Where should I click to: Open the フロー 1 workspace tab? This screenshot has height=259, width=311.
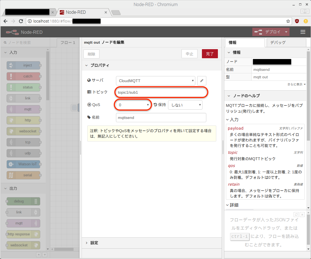[68, 43]
